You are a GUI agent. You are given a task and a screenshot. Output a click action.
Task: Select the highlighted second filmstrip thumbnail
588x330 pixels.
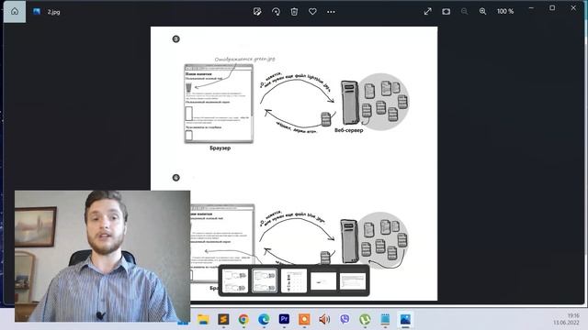pyautogui.click(x=265, y=280)
